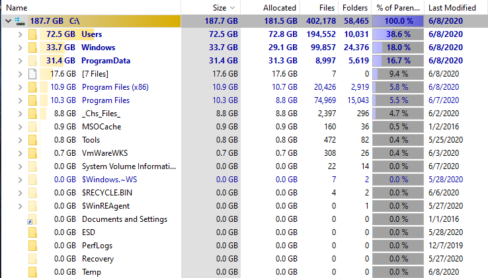Sort by the Name column header
Screen dimensions: 488x278
pos(91,8)
